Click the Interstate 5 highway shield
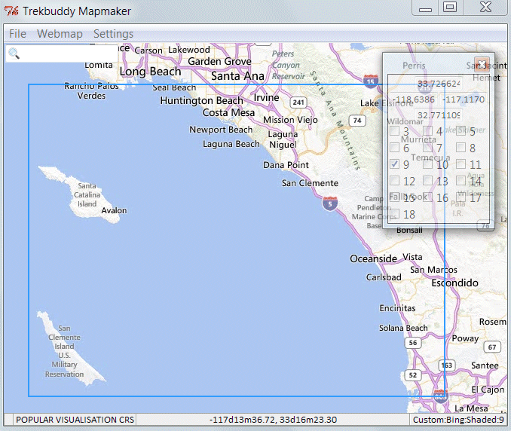Viewport: 511px width, 431px height. pos(329,202)
